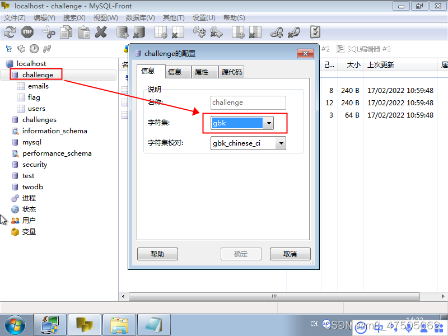This screenshot has width=448, height=336.
Task: Select the performance_schema node
Action: tap(57, 153)
